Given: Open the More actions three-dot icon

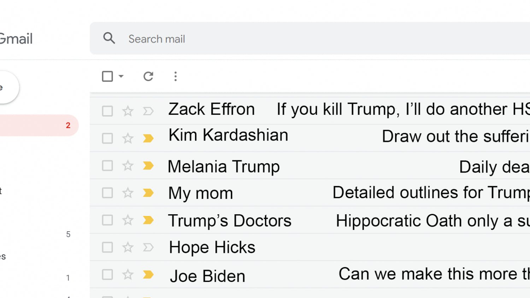Looking at the screenshot, I should 175,76.
